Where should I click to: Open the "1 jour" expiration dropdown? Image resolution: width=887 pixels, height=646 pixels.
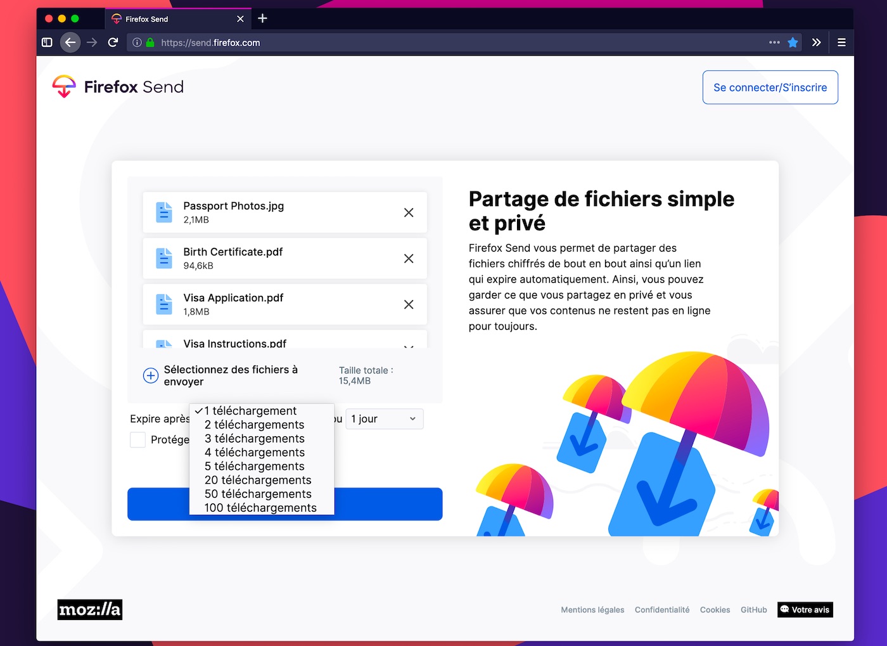click(383, 418)
